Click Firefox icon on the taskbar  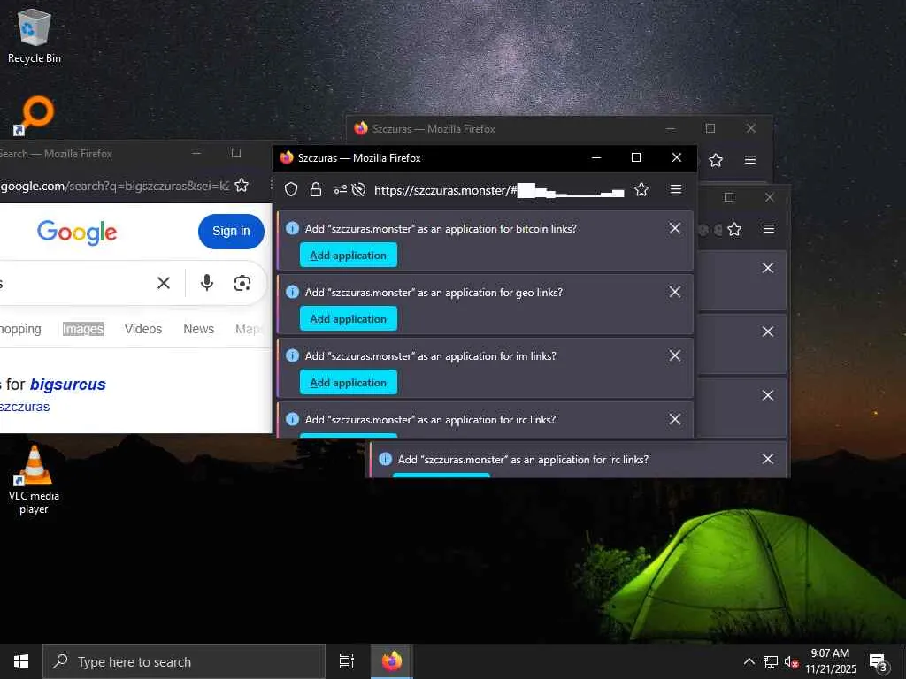pos(392,661)
